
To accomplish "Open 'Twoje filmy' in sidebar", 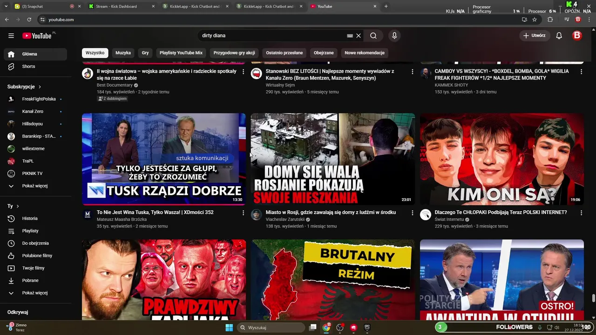I will (35, 268).
